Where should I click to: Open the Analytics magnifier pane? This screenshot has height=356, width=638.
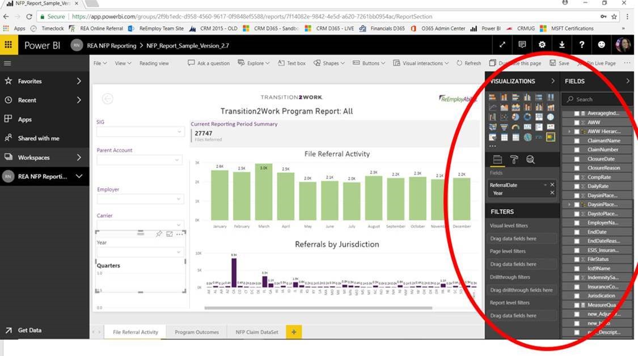point(530,160)
